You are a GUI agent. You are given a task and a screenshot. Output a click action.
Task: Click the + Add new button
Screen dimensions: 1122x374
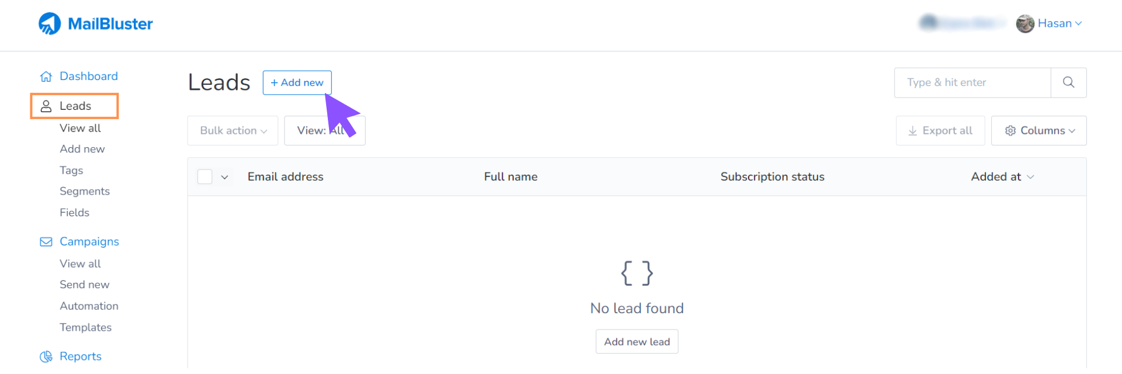pyautogui.click(x=297, y=82)
